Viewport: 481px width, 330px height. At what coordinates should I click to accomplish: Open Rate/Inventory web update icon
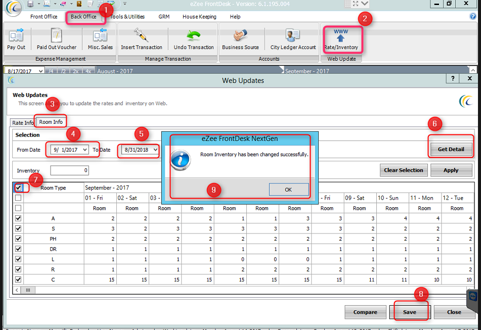pyautogui.click(x=341, y=39)
